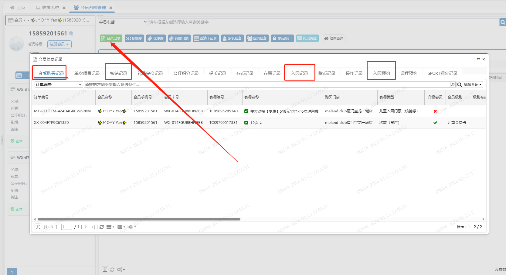Expand the 订单编号 filter type dropdown
The image size is (506, 275).
point(80,84)
